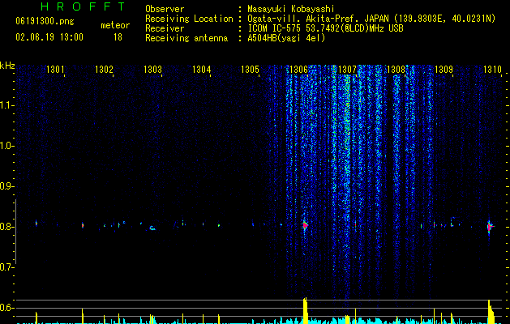
Task: Click the Observer label
Action: [x=165, y=9]
